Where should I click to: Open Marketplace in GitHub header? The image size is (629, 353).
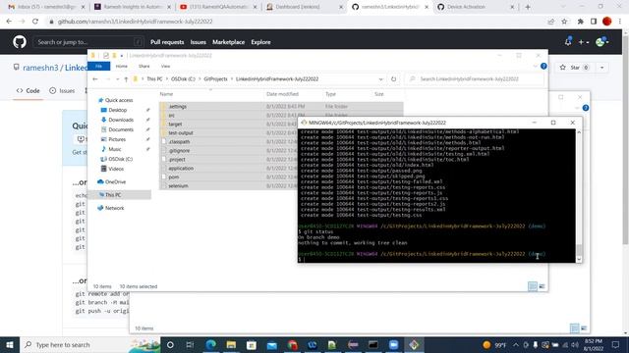point(228,42)
